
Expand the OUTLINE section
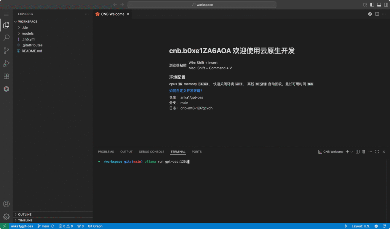point(25,215)
